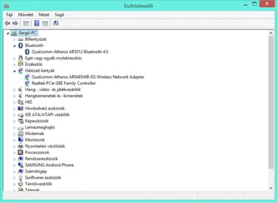Select Realtek PCIe GBE Family Controller text
The image size is (278, 203).
[x=63, y=83]
